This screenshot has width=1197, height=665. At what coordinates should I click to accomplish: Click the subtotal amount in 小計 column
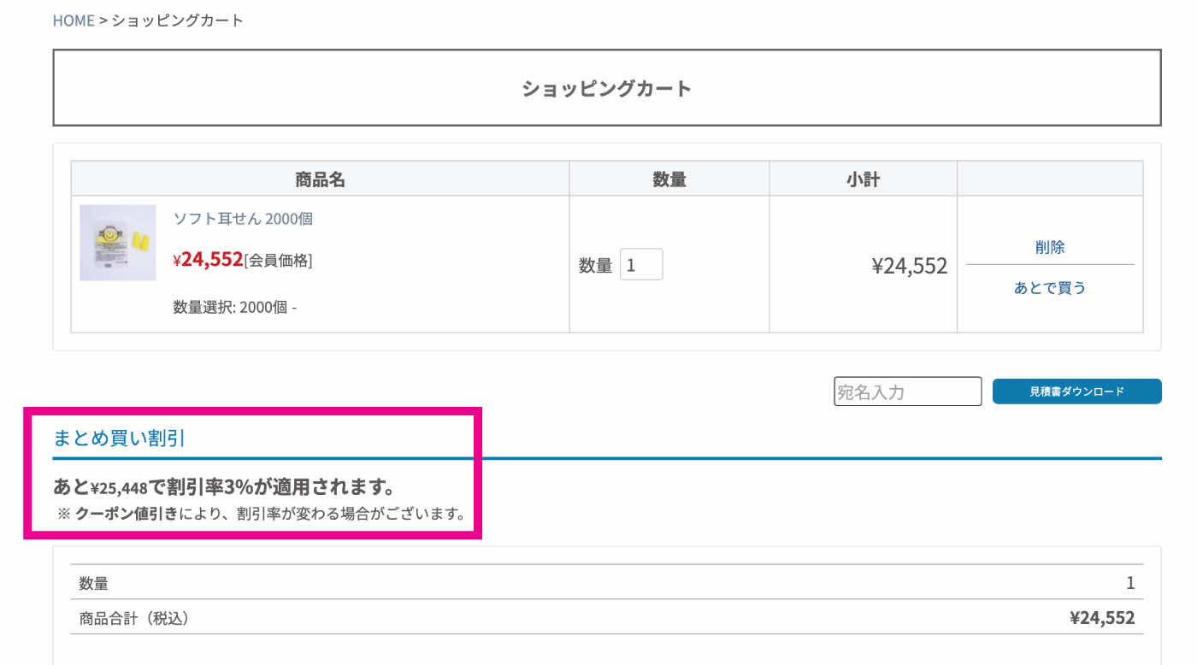[x=909, y=266]
